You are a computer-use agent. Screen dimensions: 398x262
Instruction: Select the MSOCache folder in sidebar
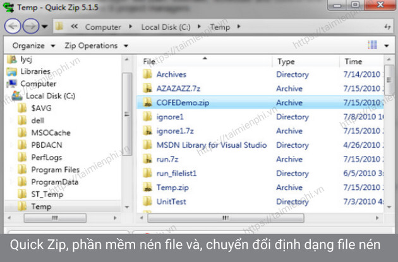point(50,133)
